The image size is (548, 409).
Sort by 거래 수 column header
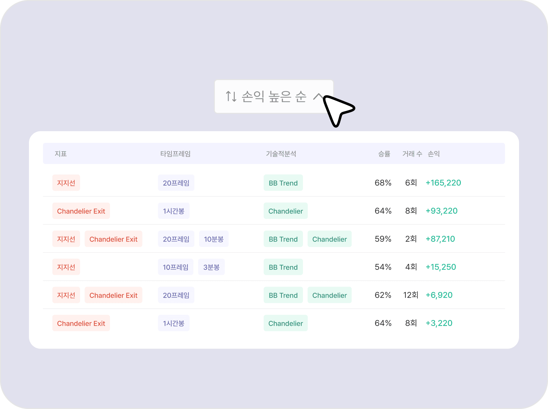[412, 154]
